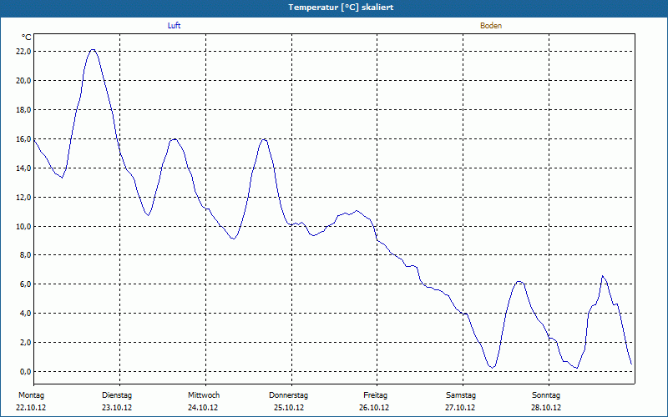This screenshot has width=668, height=417.
Task: Click the date 23.10.12
Action: (x=117, y=408)
